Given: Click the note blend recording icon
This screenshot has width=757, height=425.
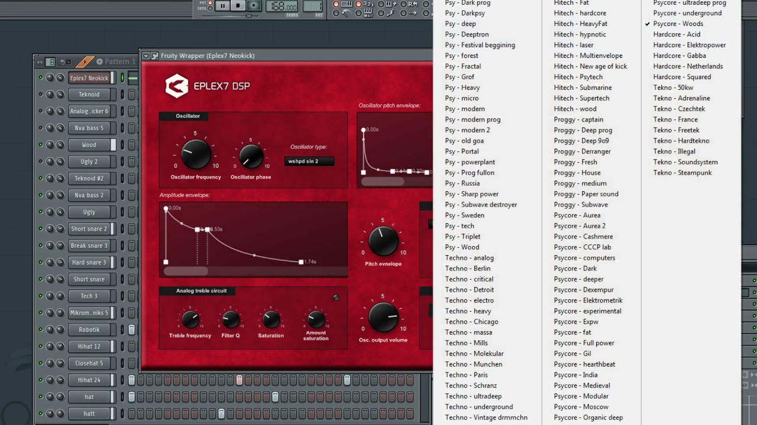Looking at the screenshot, I should 391,13.
